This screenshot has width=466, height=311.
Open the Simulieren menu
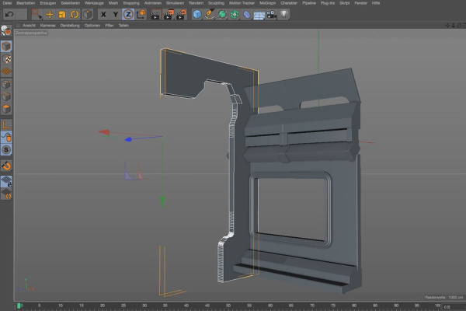[x=175, y=3]
